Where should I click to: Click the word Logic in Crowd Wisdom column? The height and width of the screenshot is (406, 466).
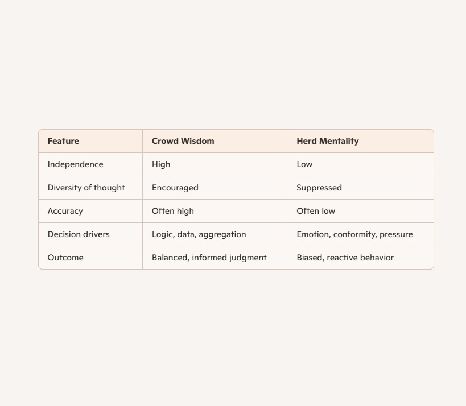click(162, 234)
